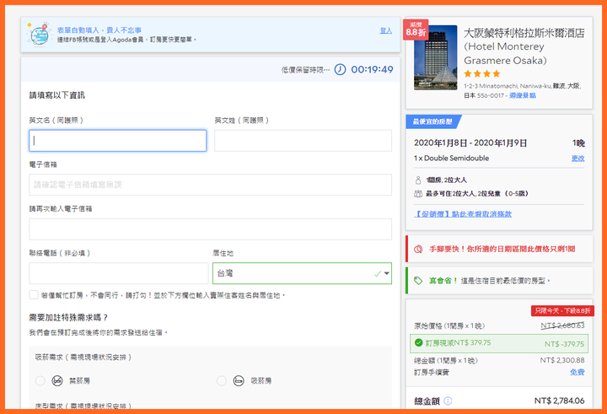Click the info icon next to 總金額
Viewport: 607px width, 414px height.
tap(448, 401)
